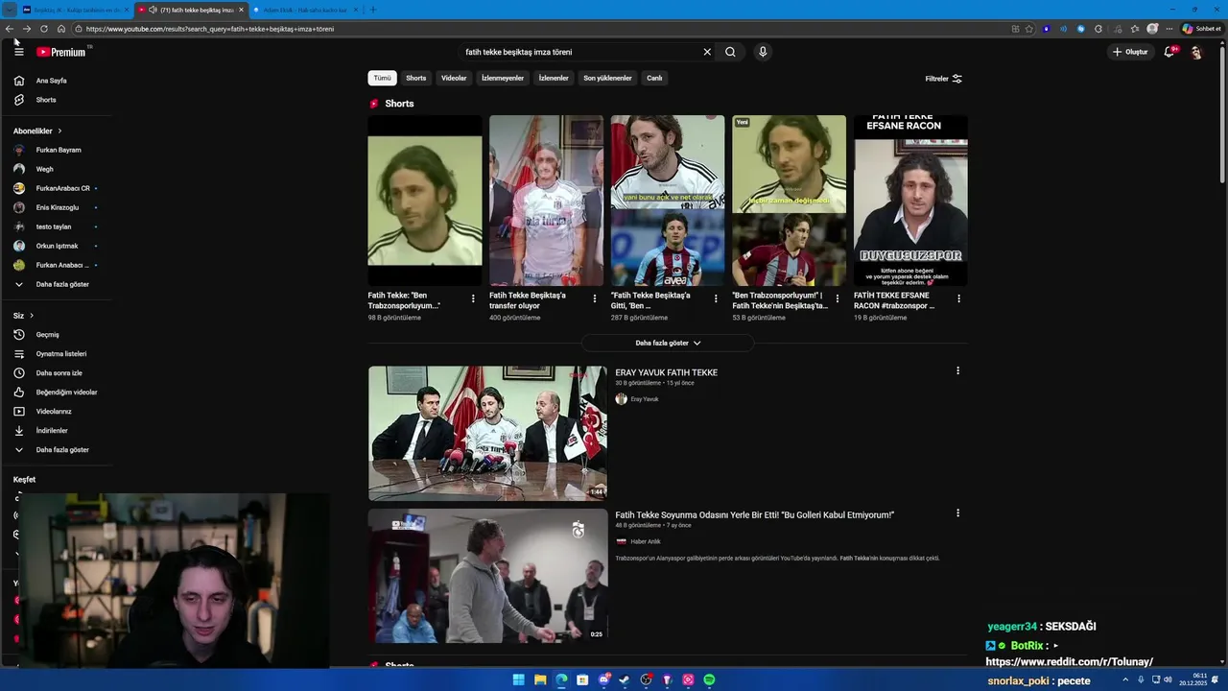This screenshot has height=691, width=1228.
Task: Click the search magnifier button
Action: pyautogui.click(x=730, y=52)
